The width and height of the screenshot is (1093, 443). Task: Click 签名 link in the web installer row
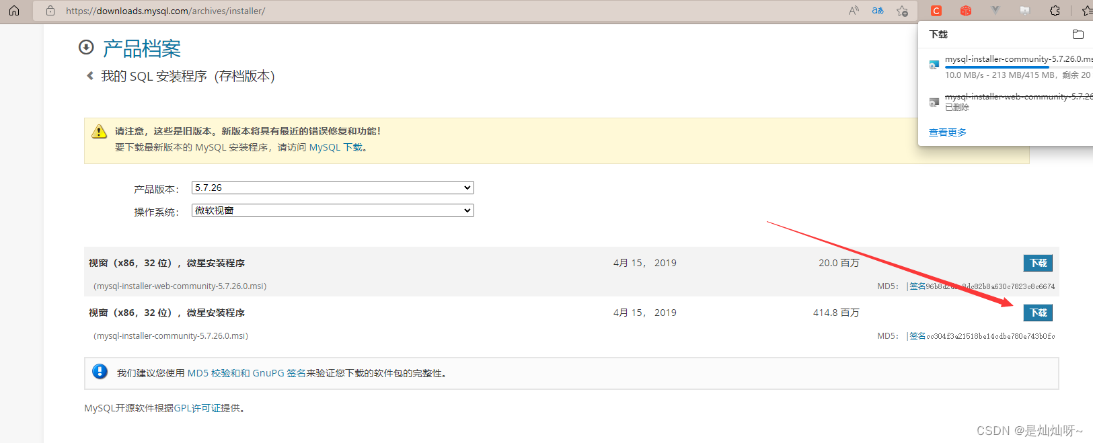(x=917, y=286)
